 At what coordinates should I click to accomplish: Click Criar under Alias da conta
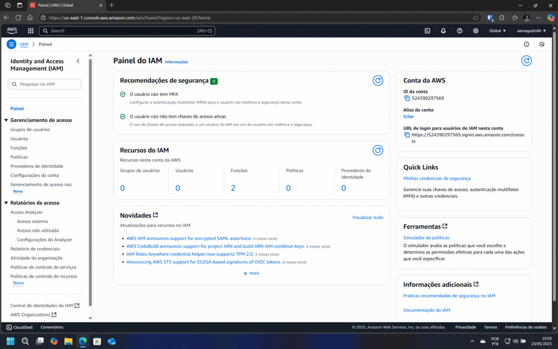(409, 117)
